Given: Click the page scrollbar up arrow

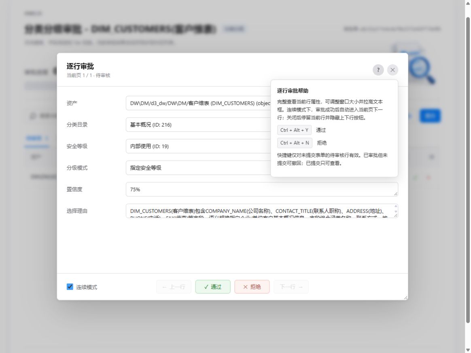Looking at the screenshot, I should 468,3.
